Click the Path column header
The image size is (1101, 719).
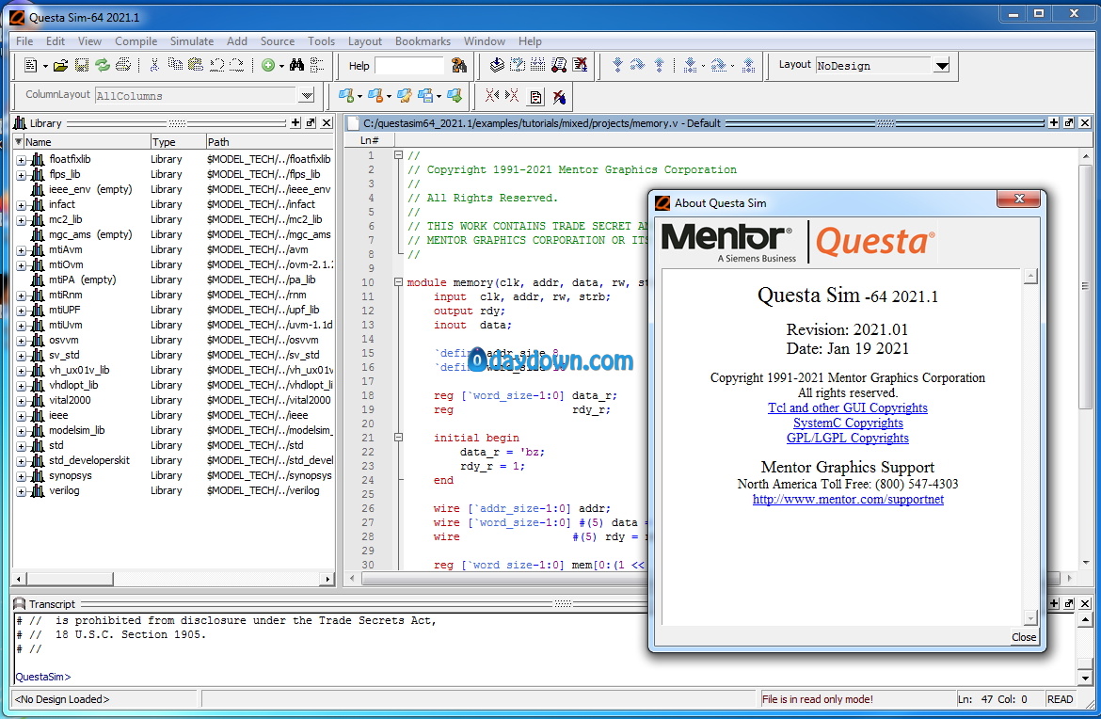270,142
